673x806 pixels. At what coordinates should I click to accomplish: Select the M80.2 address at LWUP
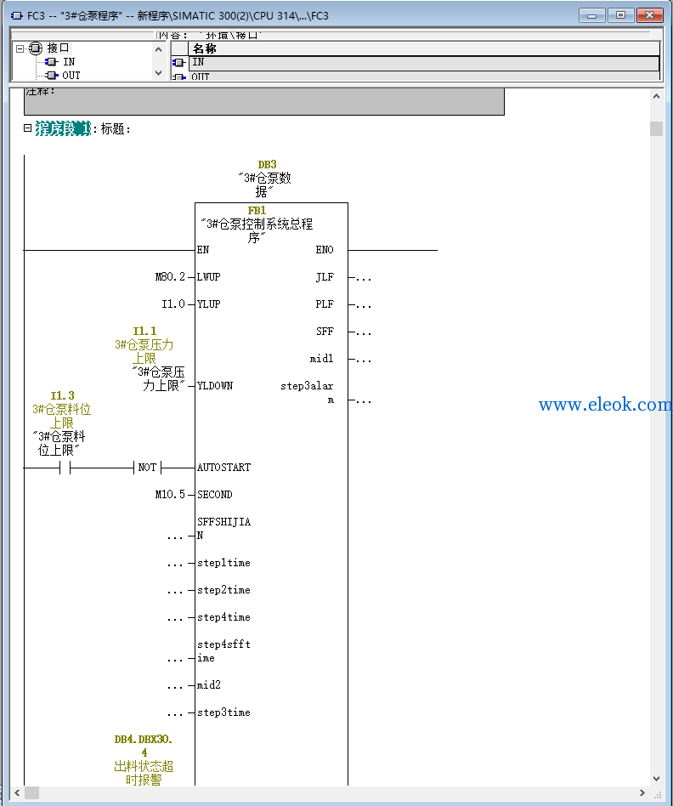pyautogui.click(x=170, y=277)
